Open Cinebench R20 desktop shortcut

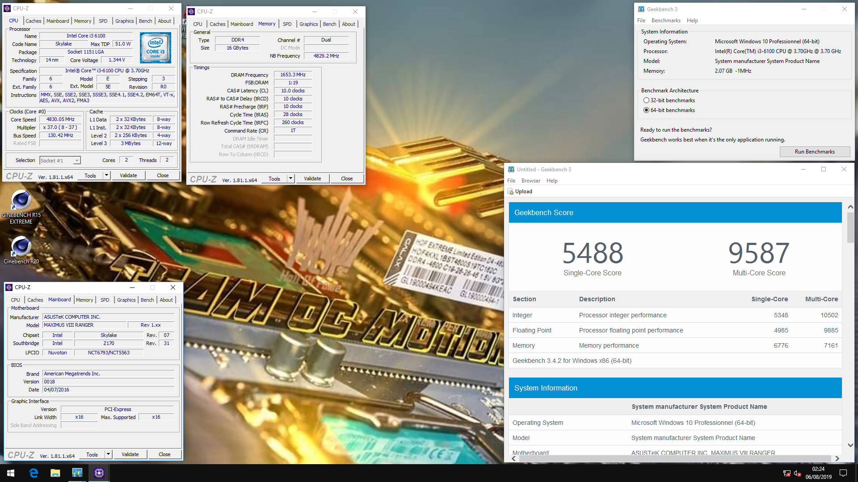21,250
